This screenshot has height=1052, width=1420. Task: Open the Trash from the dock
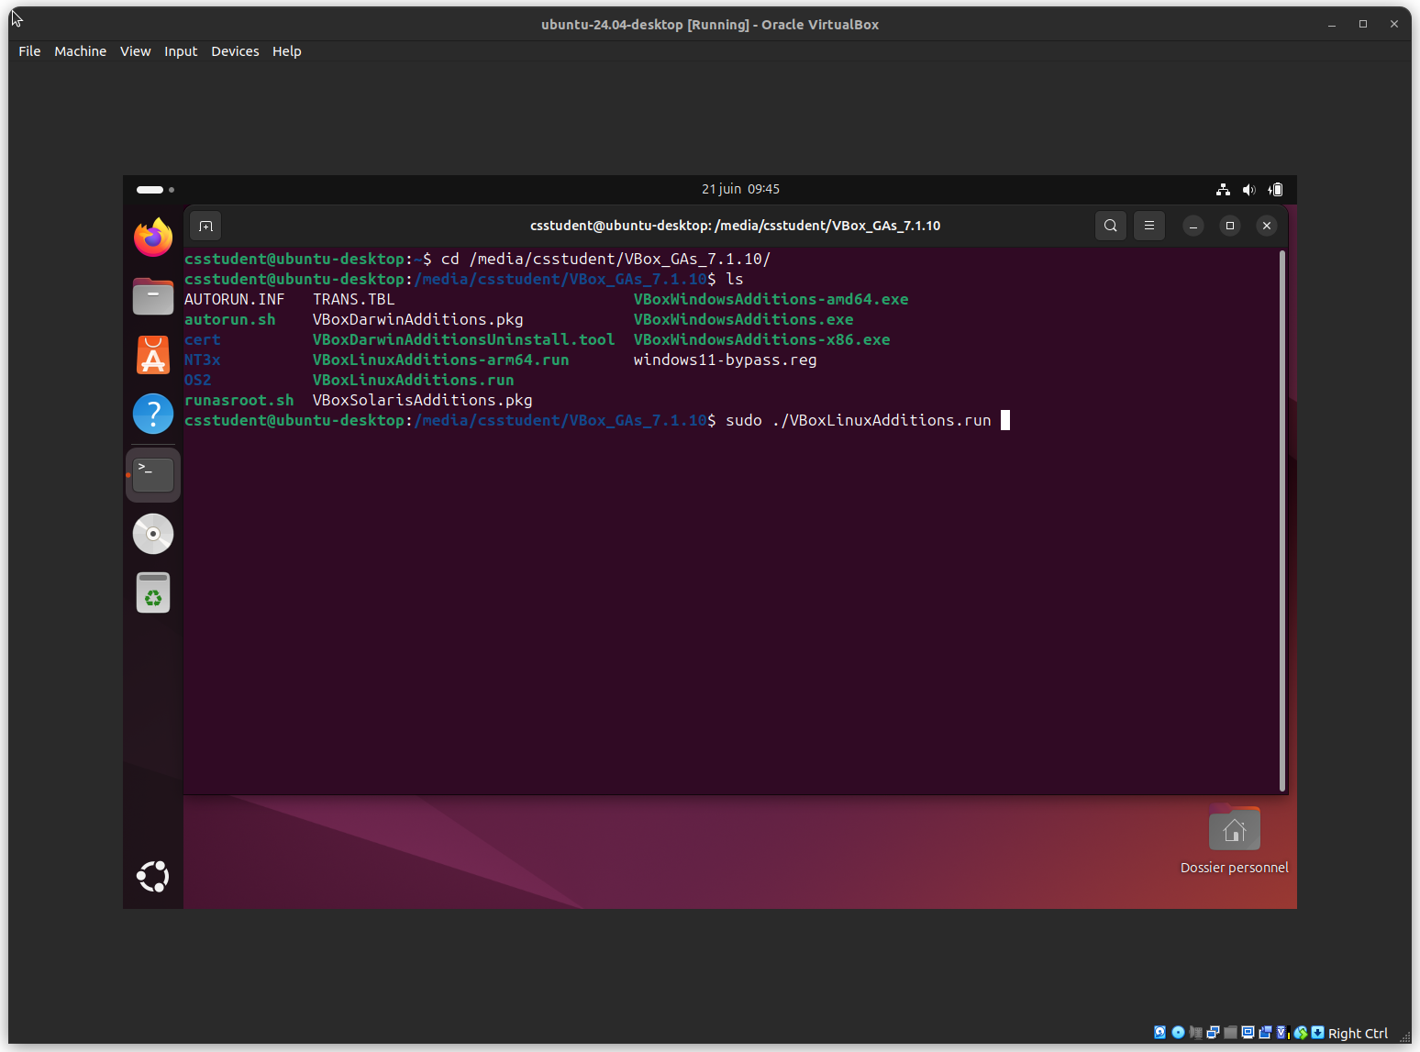(153, 592)
